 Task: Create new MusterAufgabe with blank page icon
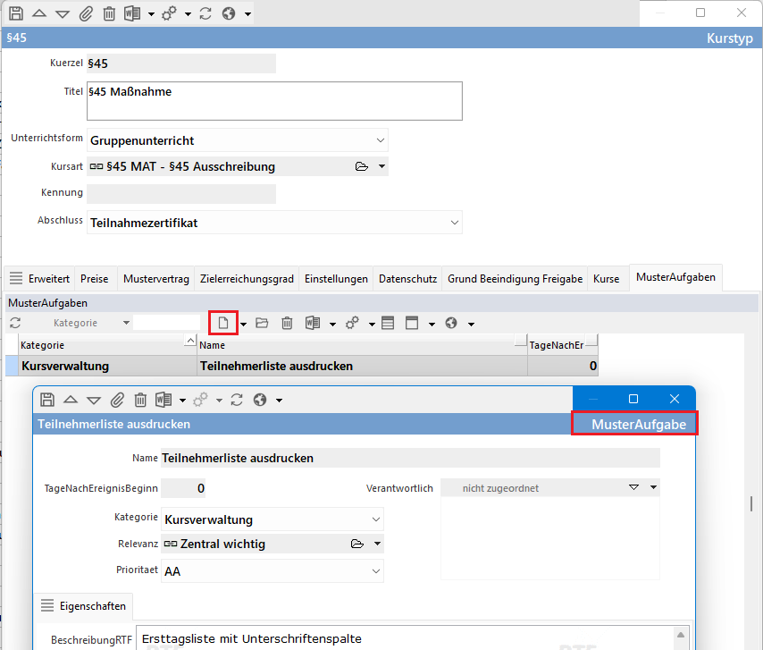tap(223, 323)
